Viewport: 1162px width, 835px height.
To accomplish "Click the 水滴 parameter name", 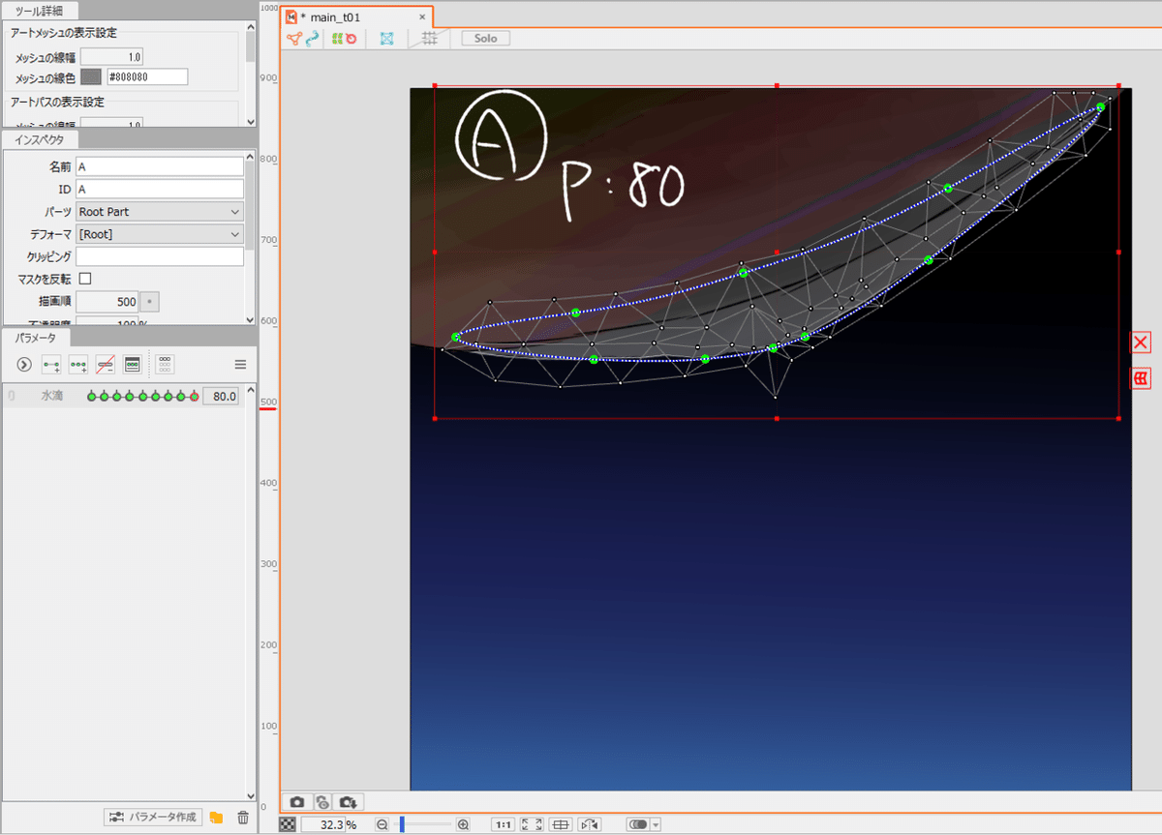I will 52,396.
